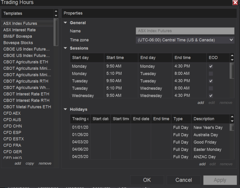Viewport: 240px width, 188px height.
Task: Select CBOT Agriculturals RTH template
Action: [28, 81]
